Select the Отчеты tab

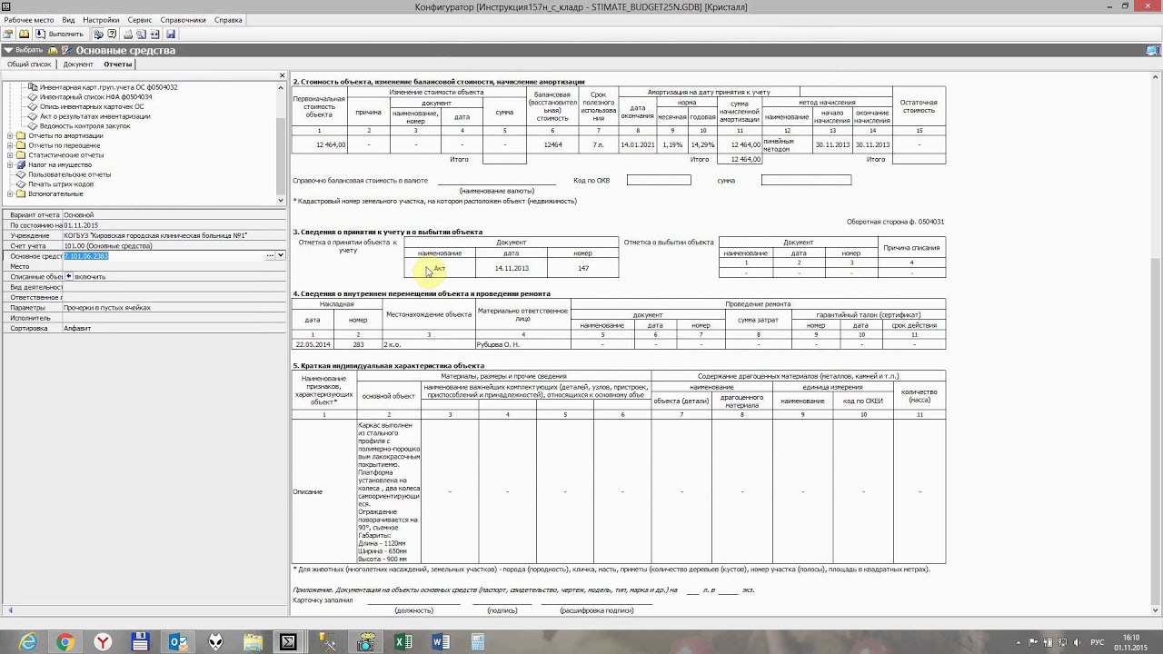pyautogui.click(x=117, y=64)
